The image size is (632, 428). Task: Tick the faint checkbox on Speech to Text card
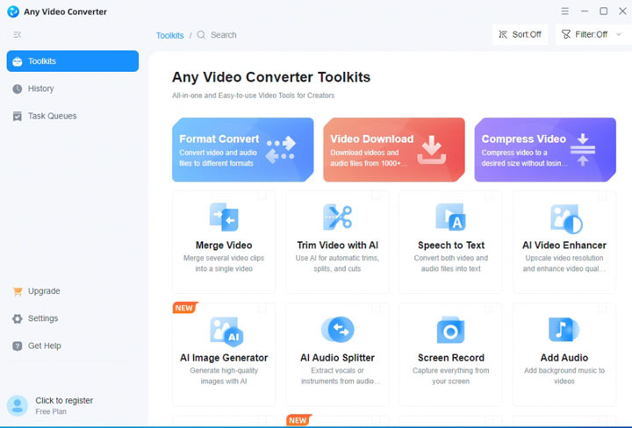pyautogui.click(x=489, y=196)
